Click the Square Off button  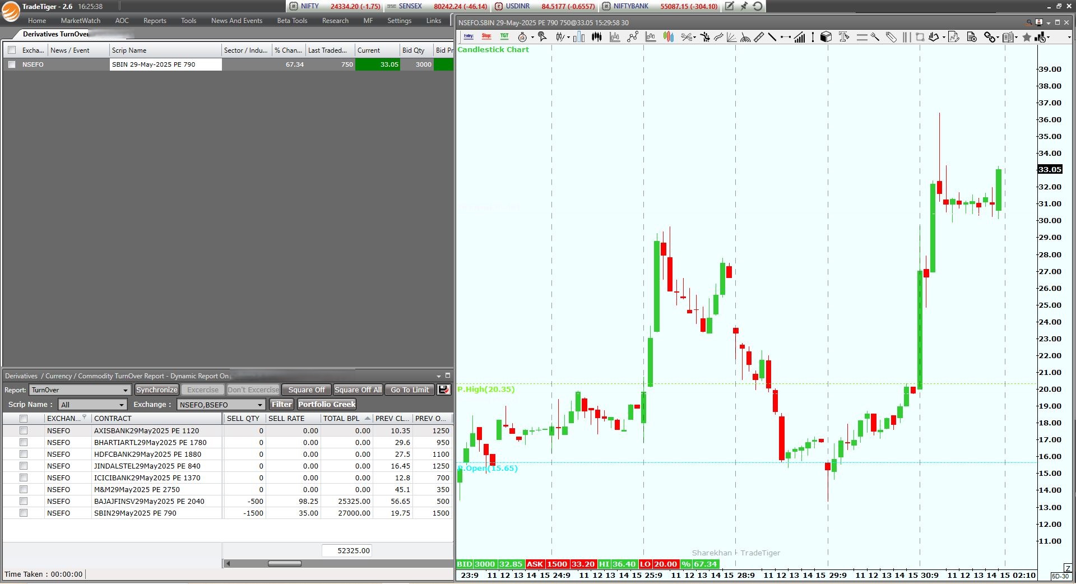[307, 390]
